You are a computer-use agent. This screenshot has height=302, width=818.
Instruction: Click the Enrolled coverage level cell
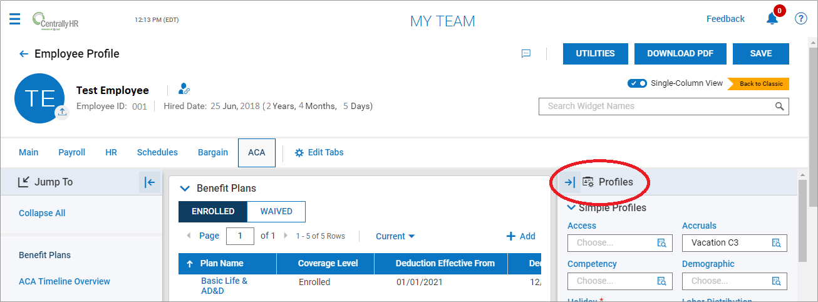coord(314,282)
